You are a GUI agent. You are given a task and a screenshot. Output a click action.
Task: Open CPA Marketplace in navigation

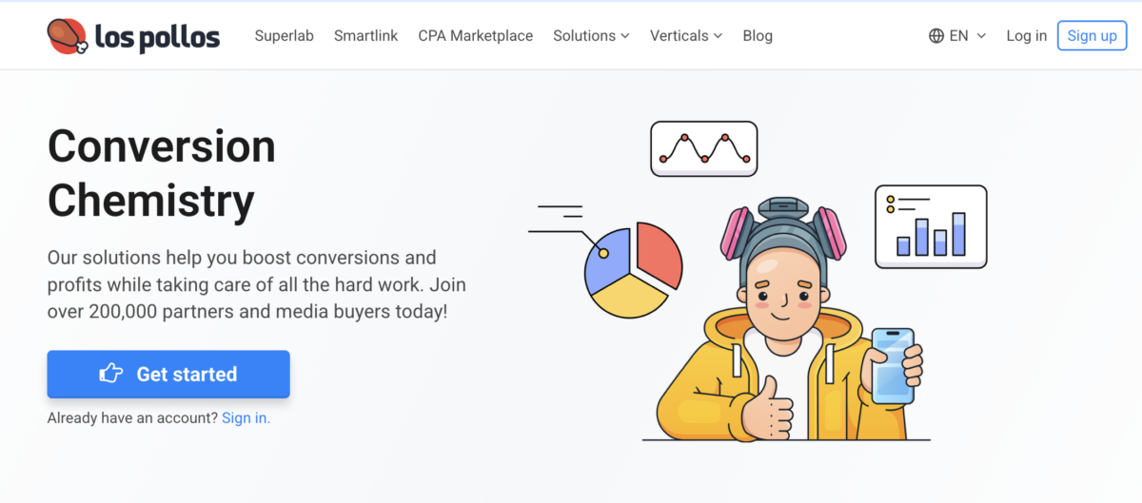pos(475,36)
